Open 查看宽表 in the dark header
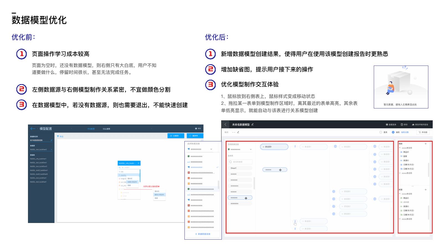The image size is (443, 249). click(x=391, y=124)
